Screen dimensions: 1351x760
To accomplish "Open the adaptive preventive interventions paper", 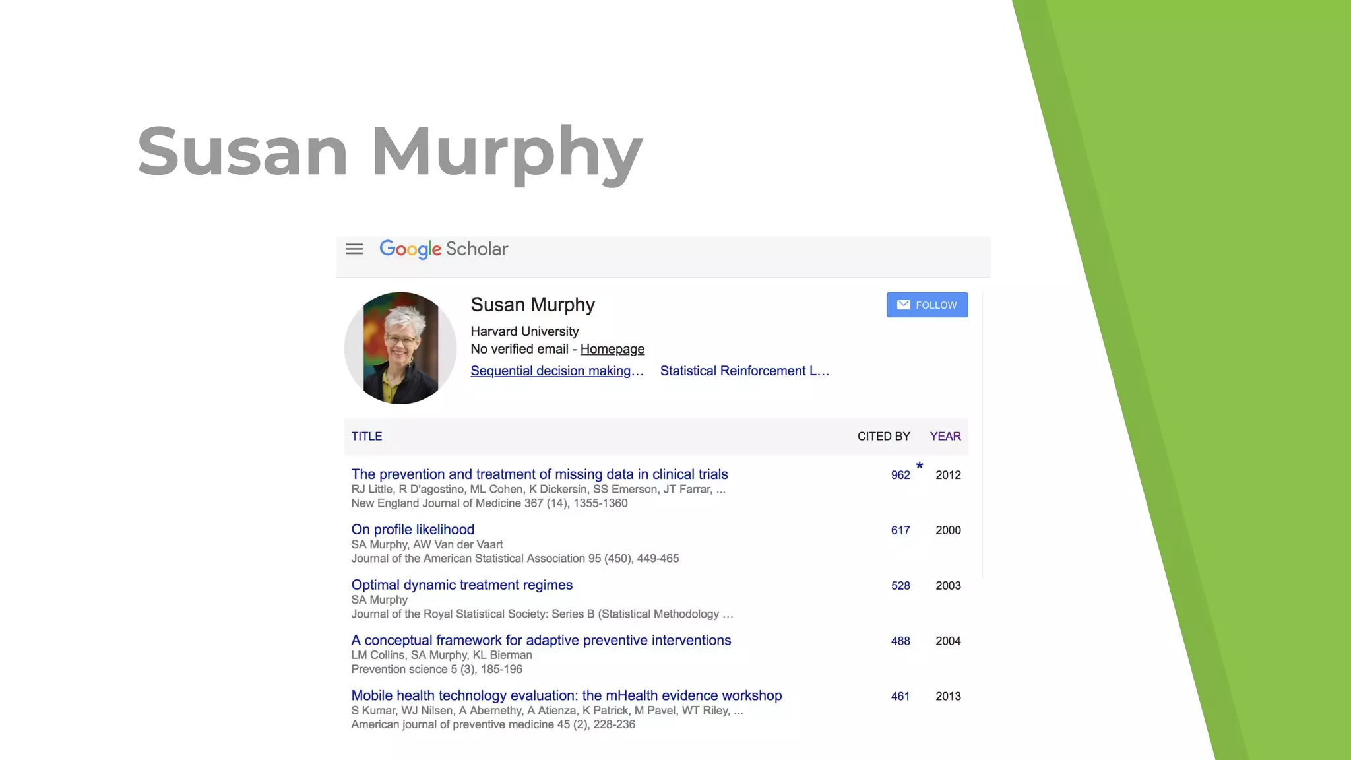I will (x=541, y=641).
